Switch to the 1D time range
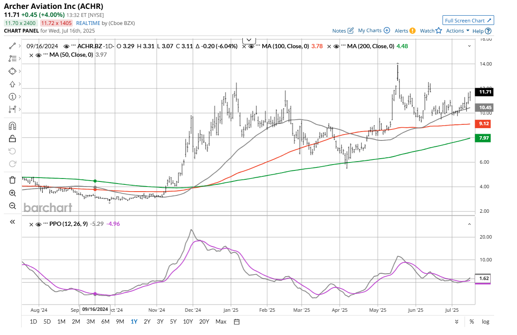This screenshot has height=335, width=517. pos(33,321)
